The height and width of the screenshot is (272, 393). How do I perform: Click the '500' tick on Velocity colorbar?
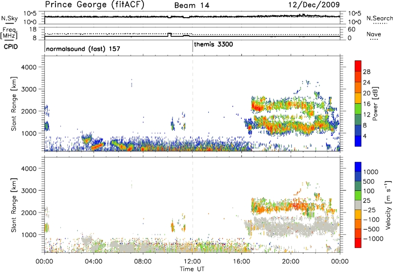(369, 181)
